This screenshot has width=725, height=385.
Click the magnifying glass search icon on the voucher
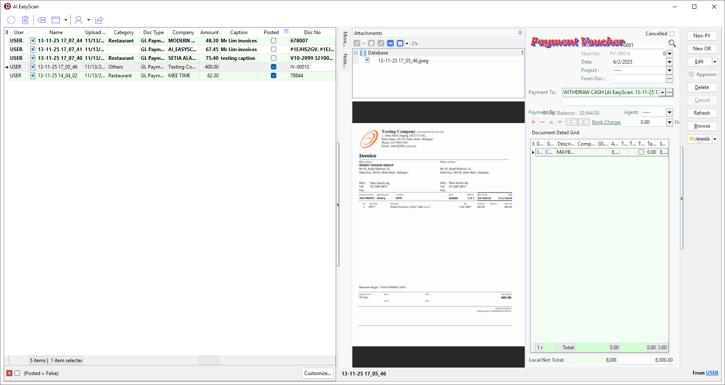point(672,43)
